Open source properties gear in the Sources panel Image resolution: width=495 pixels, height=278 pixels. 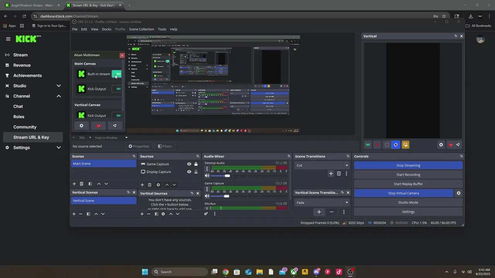coord(158,185)
